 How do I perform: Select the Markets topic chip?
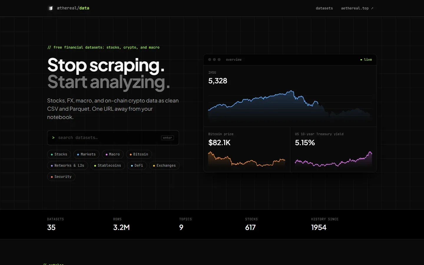tap(86, 154)
